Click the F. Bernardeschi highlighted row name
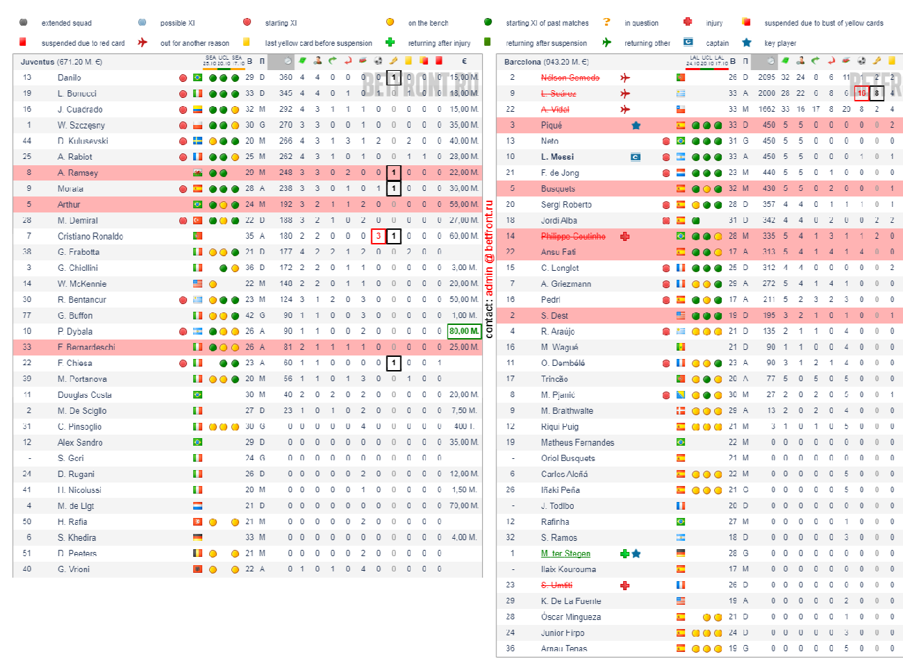 (86, 347)
